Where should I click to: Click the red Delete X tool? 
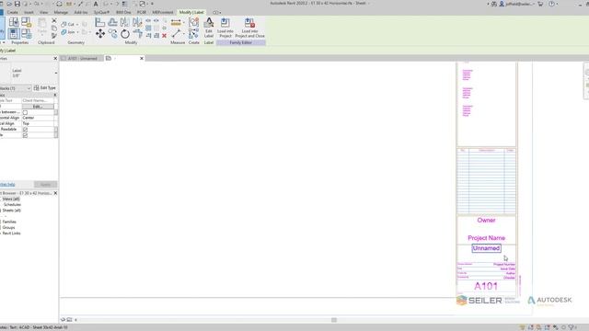(164, 36)
